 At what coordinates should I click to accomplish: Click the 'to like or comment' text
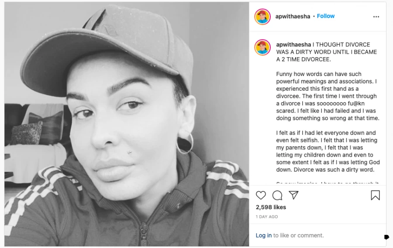click(299, 235)
